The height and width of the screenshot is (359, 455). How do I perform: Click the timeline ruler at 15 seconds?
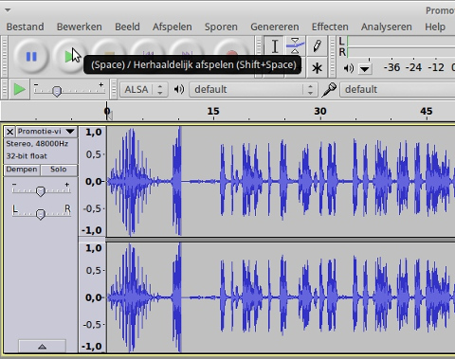(x=213, y=112)
